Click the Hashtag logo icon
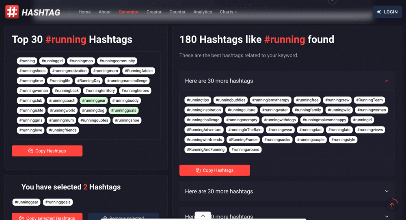 pyautogui.click(x=12, y=12)
